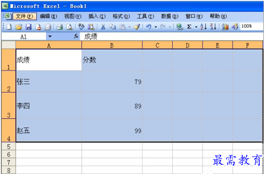Screen dimensions: 266x174
Task: Print the worksheet with printer icon
Action: tap(60, 27)
